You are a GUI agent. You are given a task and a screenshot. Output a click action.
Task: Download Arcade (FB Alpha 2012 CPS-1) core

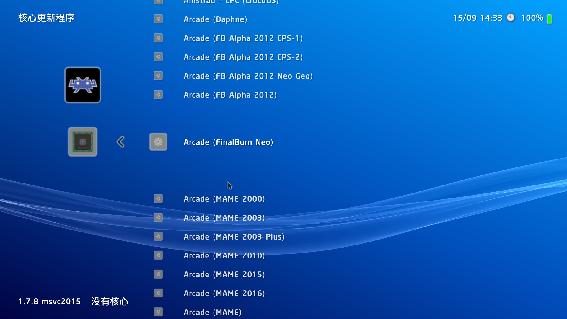243,38
